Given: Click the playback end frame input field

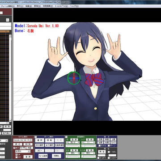Looking at the screenshot, I should pos(112,155).
